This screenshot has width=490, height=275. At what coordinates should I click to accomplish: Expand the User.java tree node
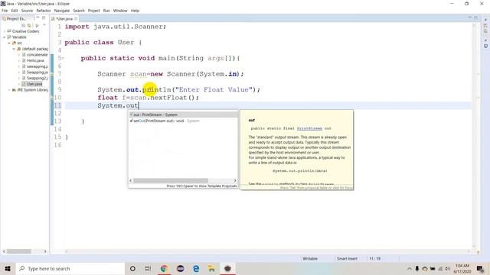[18, 84]
